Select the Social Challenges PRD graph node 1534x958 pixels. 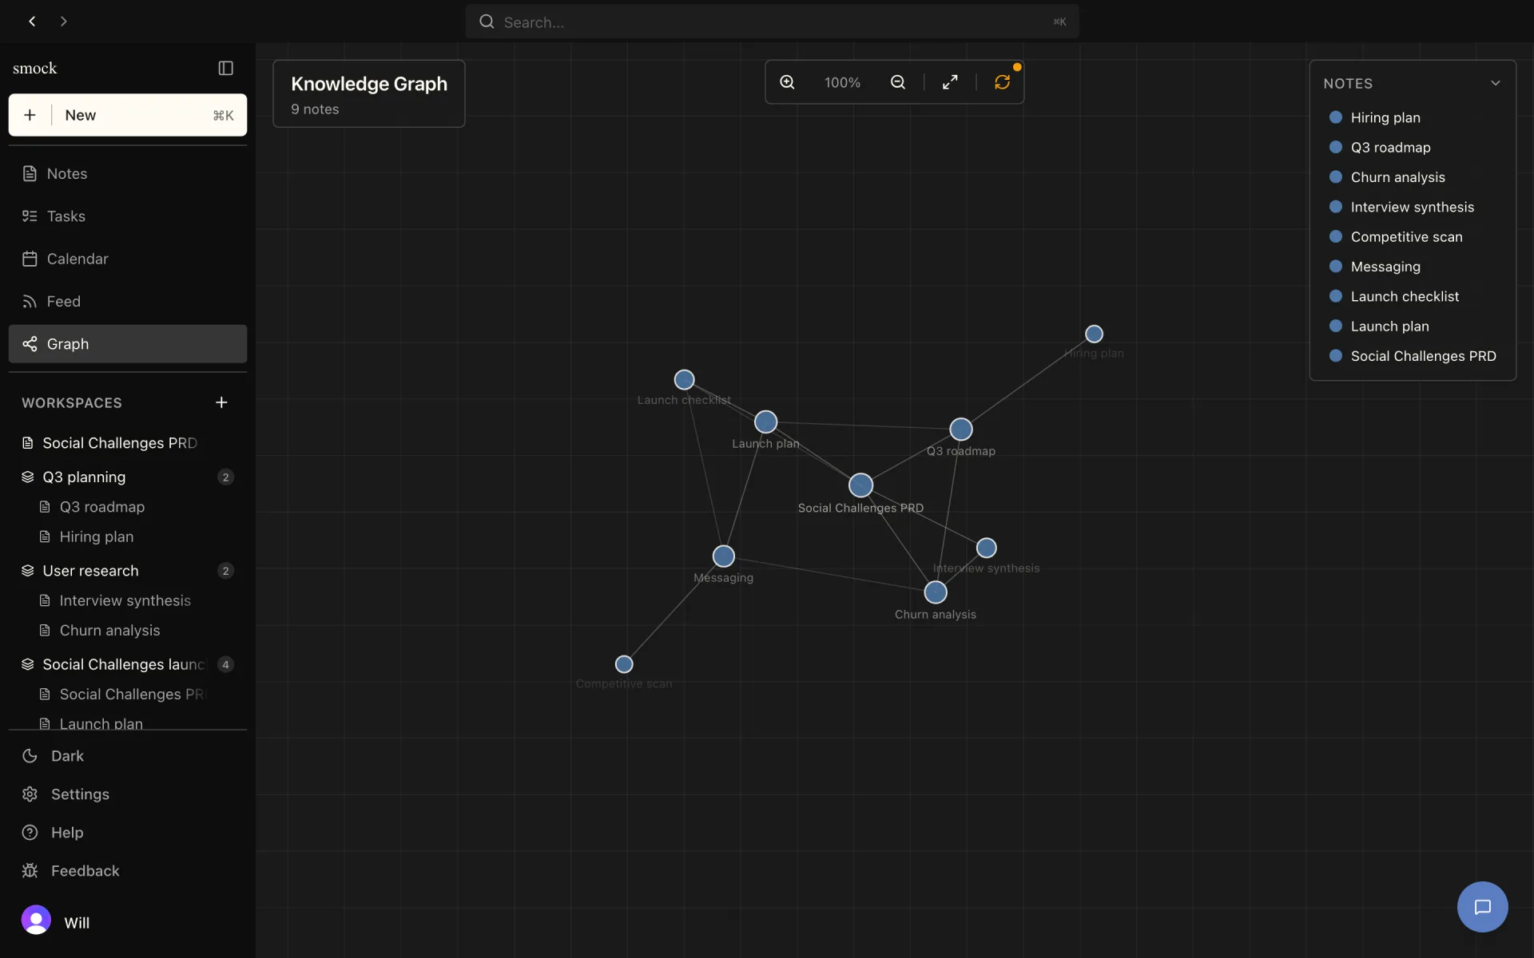pyautogui.click(x=860, y=485)
